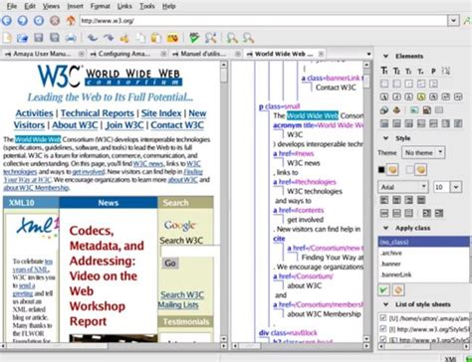Go to the home page icon
The image size is (472, 362).
coord(71,21)
